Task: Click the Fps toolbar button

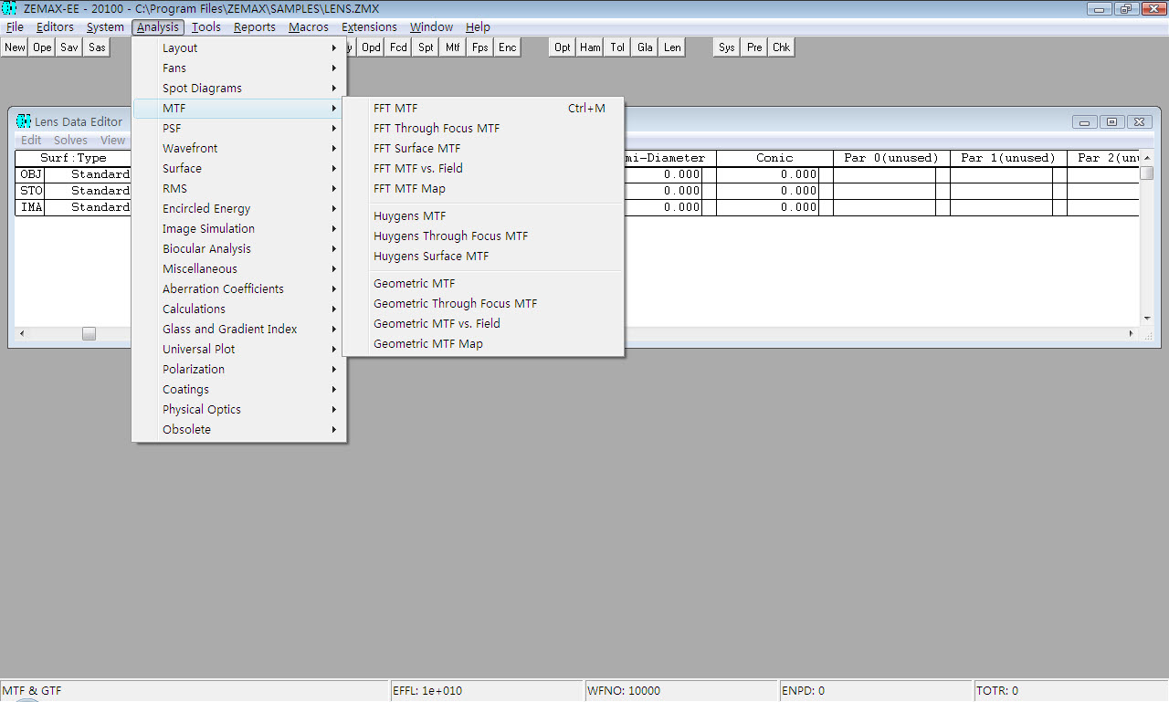Action: [480, 47]
